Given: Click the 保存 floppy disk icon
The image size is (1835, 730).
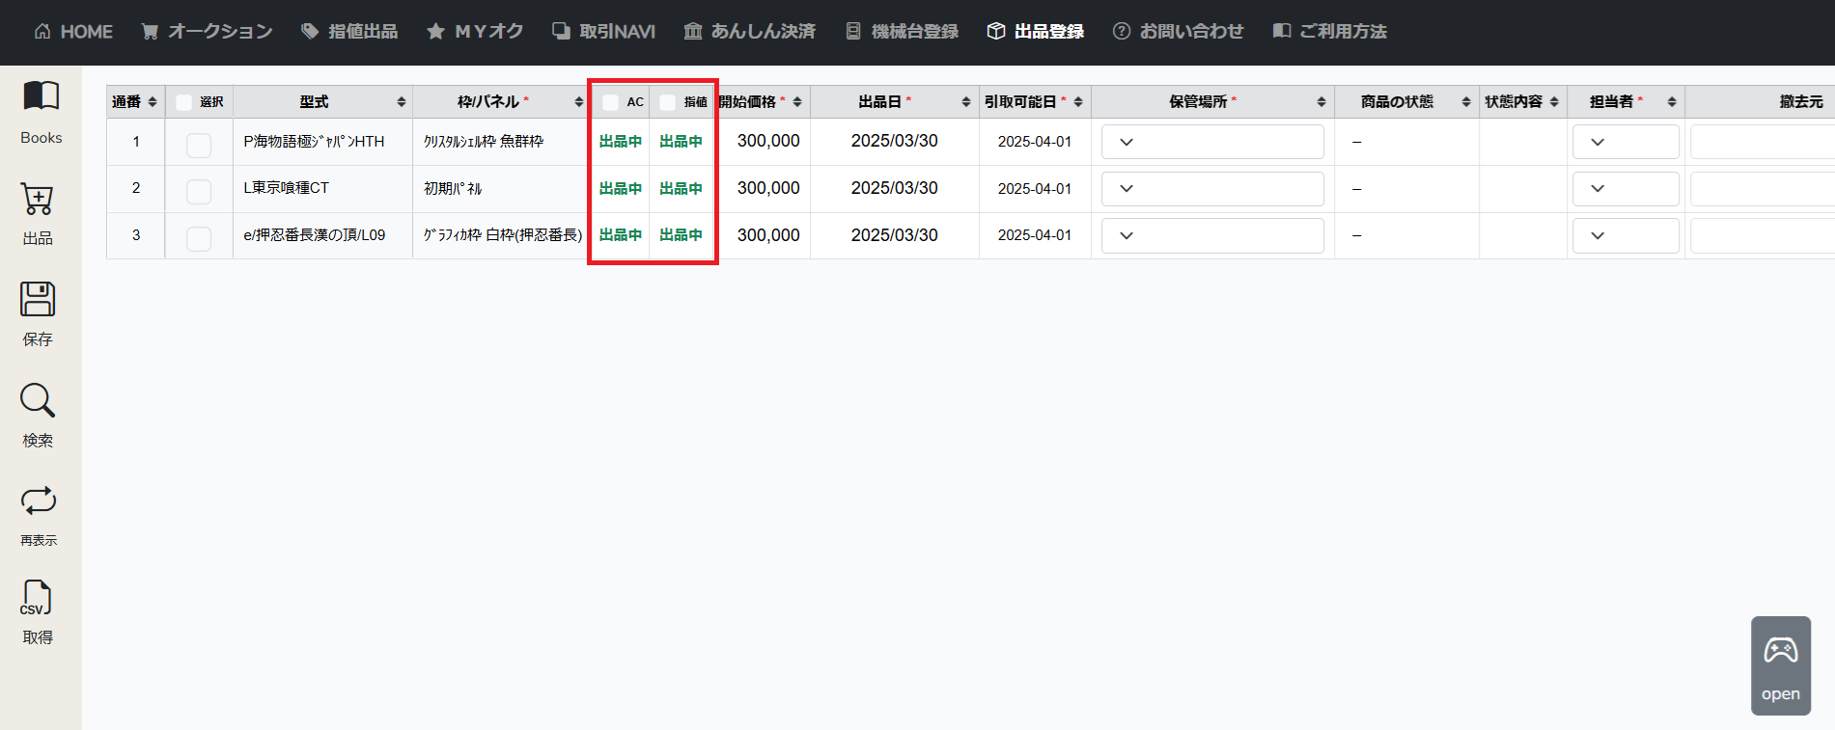Looking at the screenshot, I should (38, 300).
